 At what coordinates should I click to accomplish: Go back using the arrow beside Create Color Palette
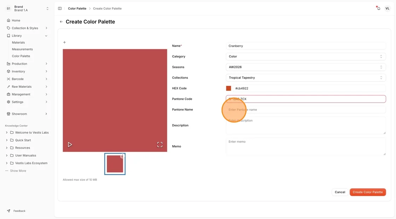61,22
